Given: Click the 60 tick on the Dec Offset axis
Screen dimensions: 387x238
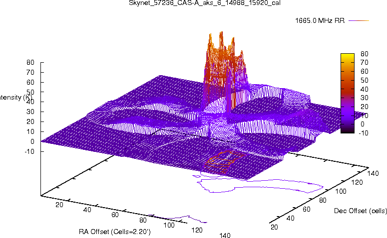Looking at the screenshot, I should click(x=307, y=209).
